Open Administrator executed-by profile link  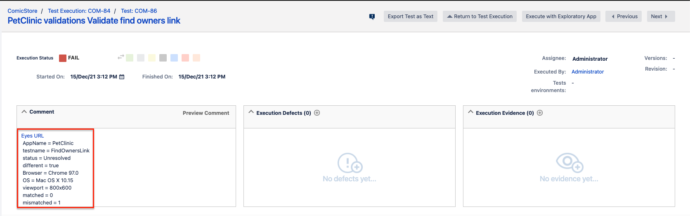pos(588,71)
